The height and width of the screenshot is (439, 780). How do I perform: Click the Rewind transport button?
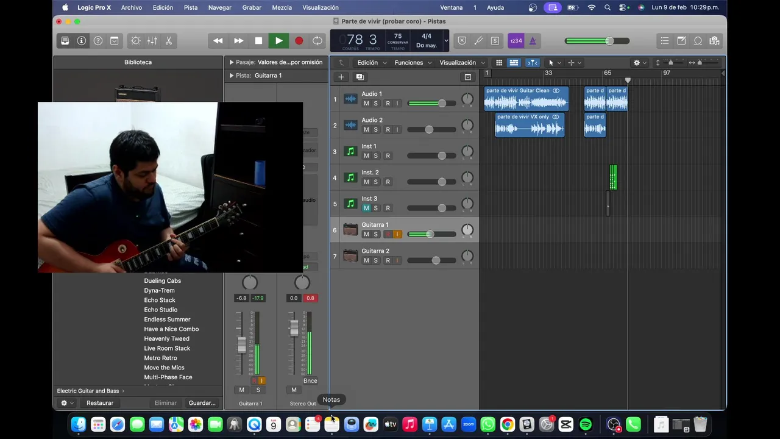pos(218,41)
